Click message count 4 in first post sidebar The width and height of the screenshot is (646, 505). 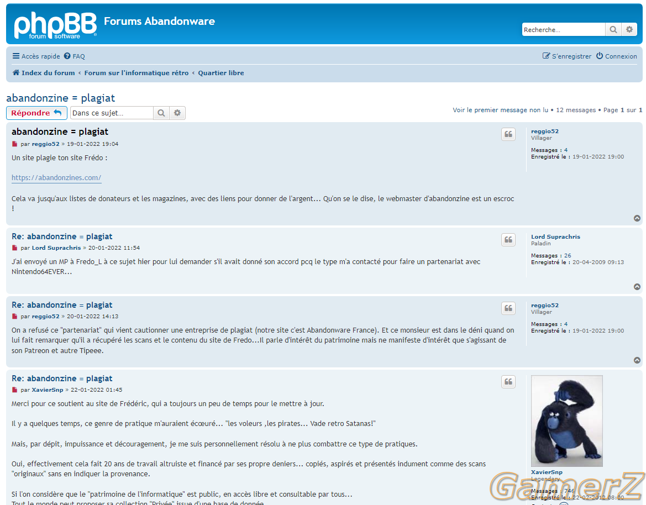(566, 150)
